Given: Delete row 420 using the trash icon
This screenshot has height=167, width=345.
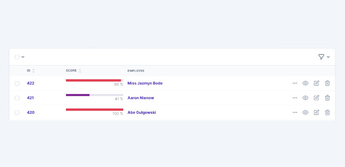Looking at the screenshot, I should [327, 113].
